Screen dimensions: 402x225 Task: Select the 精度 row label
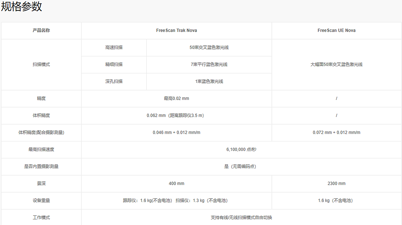41,98
